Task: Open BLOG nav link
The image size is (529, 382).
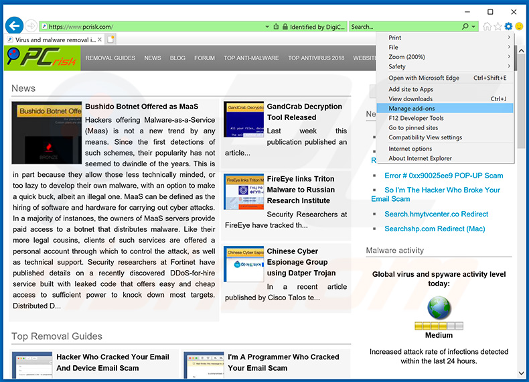Action: pos(177,58)
